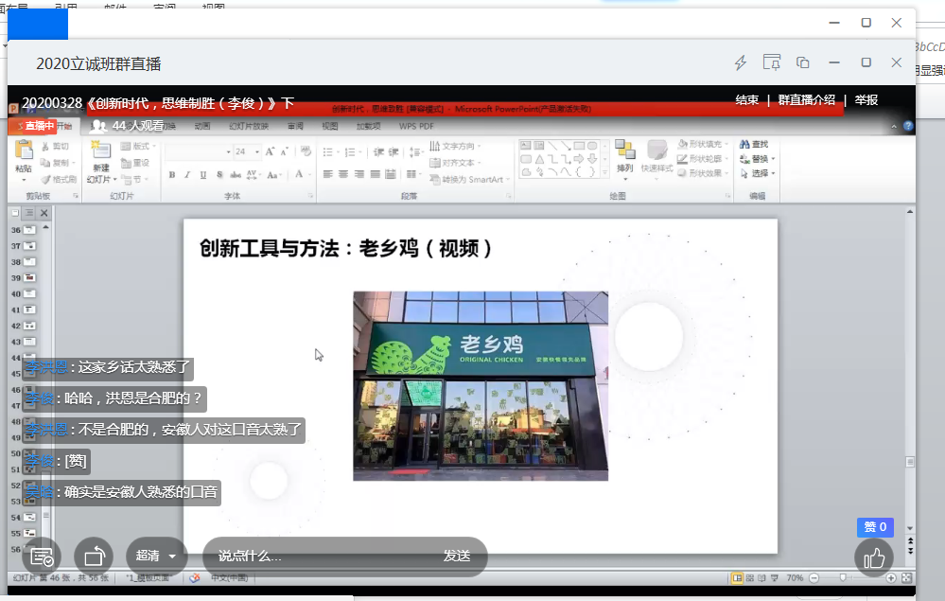Click the thumbs-up like button

point(873,557)
